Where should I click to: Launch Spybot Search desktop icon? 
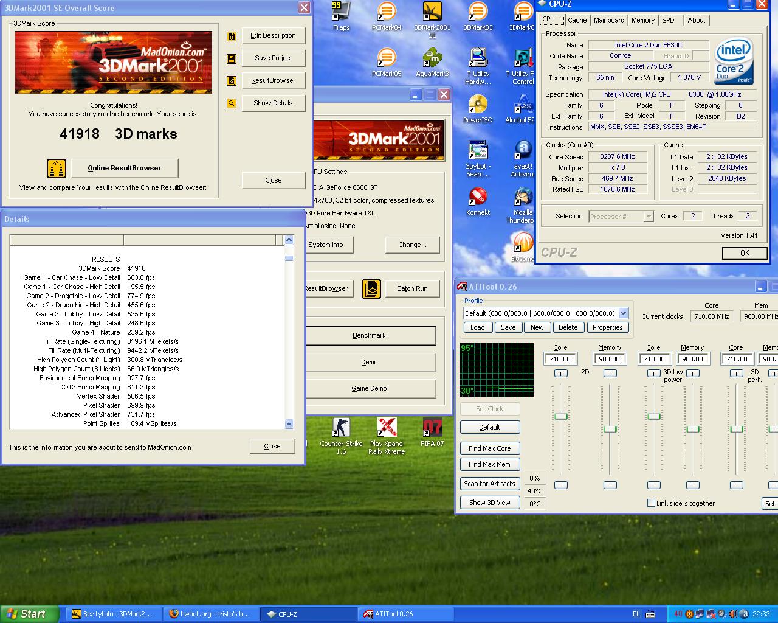[x=478, y=158]
